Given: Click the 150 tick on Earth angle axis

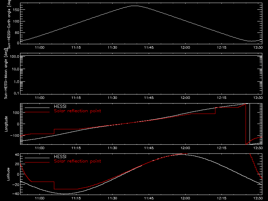Looking at the screenshot, I should coord(16,10).
